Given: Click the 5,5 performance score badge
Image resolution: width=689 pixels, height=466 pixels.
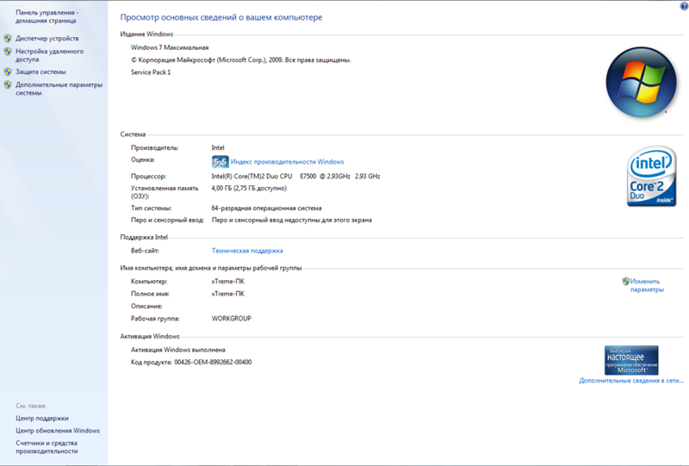Looking at the screenshot, I should point(220,162).
